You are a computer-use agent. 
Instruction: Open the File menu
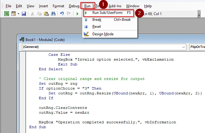(8, 6)
